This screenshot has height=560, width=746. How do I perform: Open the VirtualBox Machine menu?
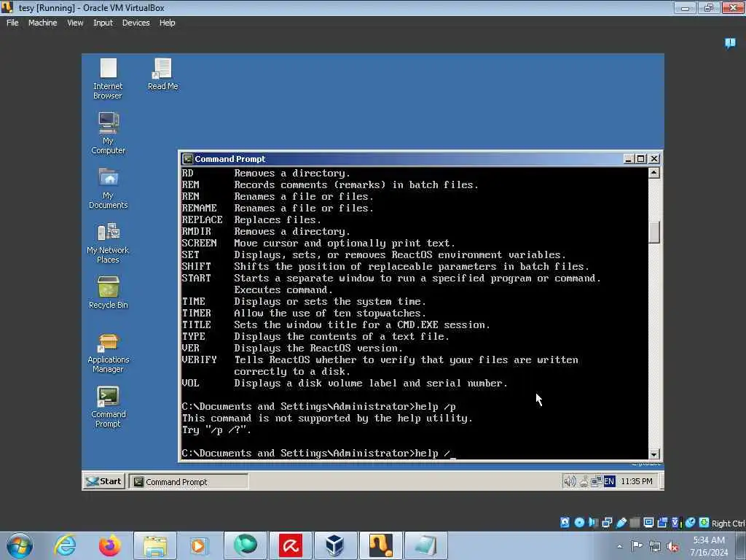pyautogui.click(x=42, y=23)
